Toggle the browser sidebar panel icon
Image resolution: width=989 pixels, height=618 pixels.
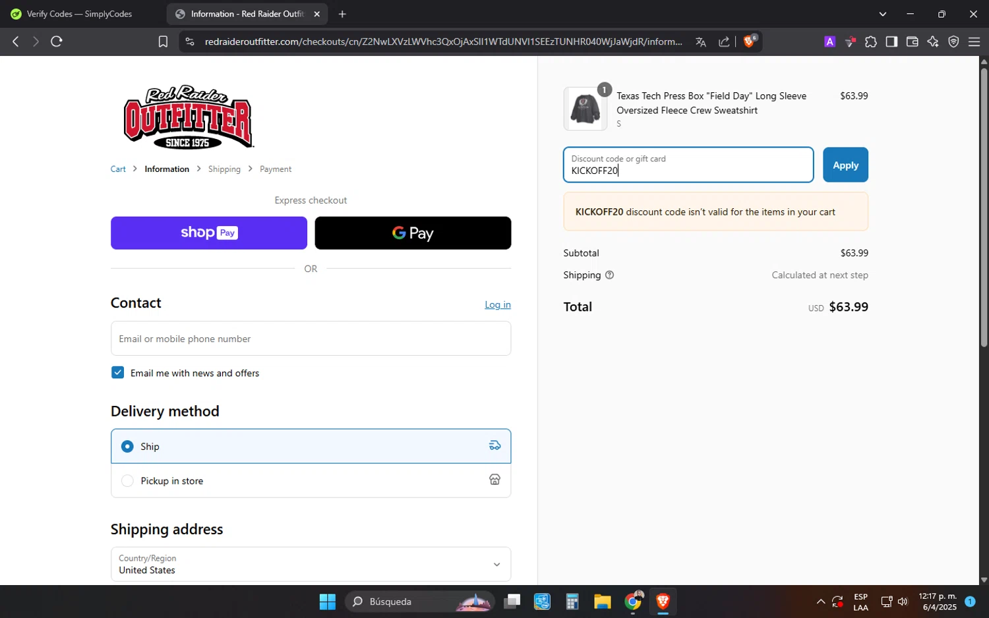pyautogui.click(x=891, y=42)
